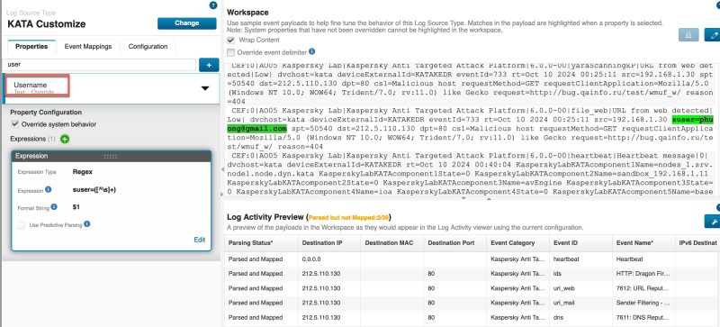This screenshot has width=720, height=327.
Task: Toggle the Wrap Content checkbox
Action: point(231,40)
